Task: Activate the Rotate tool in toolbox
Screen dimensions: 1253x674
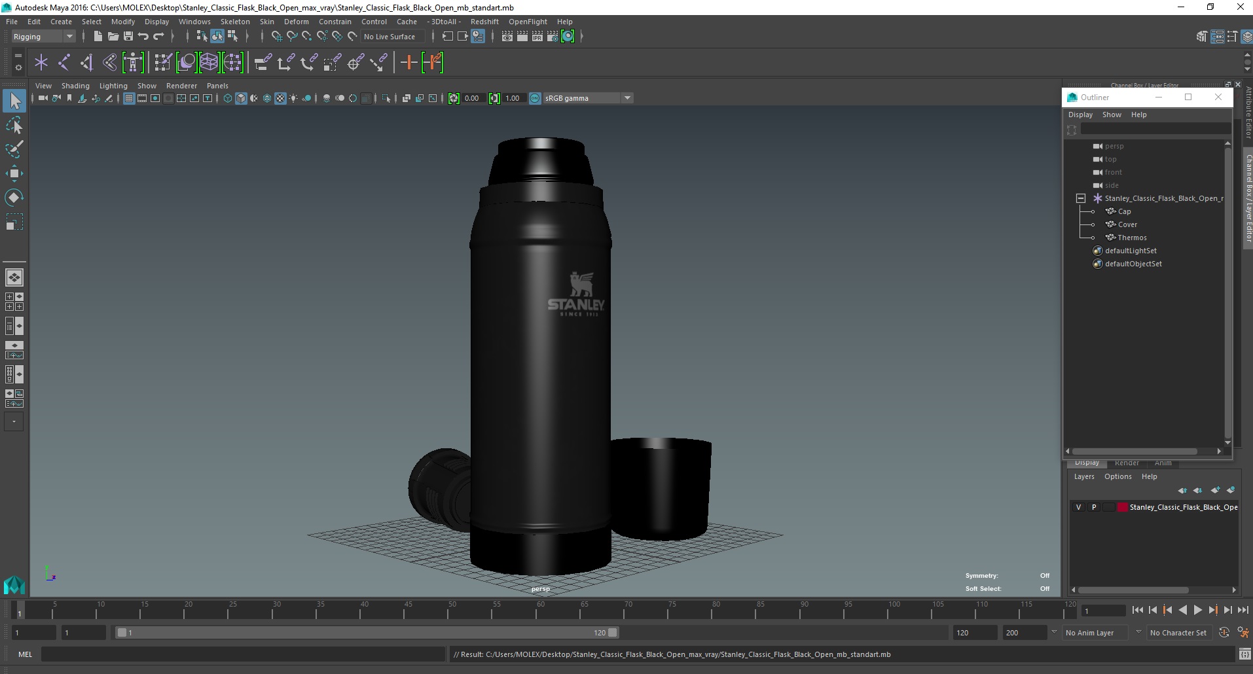Action: pos(14,197)
